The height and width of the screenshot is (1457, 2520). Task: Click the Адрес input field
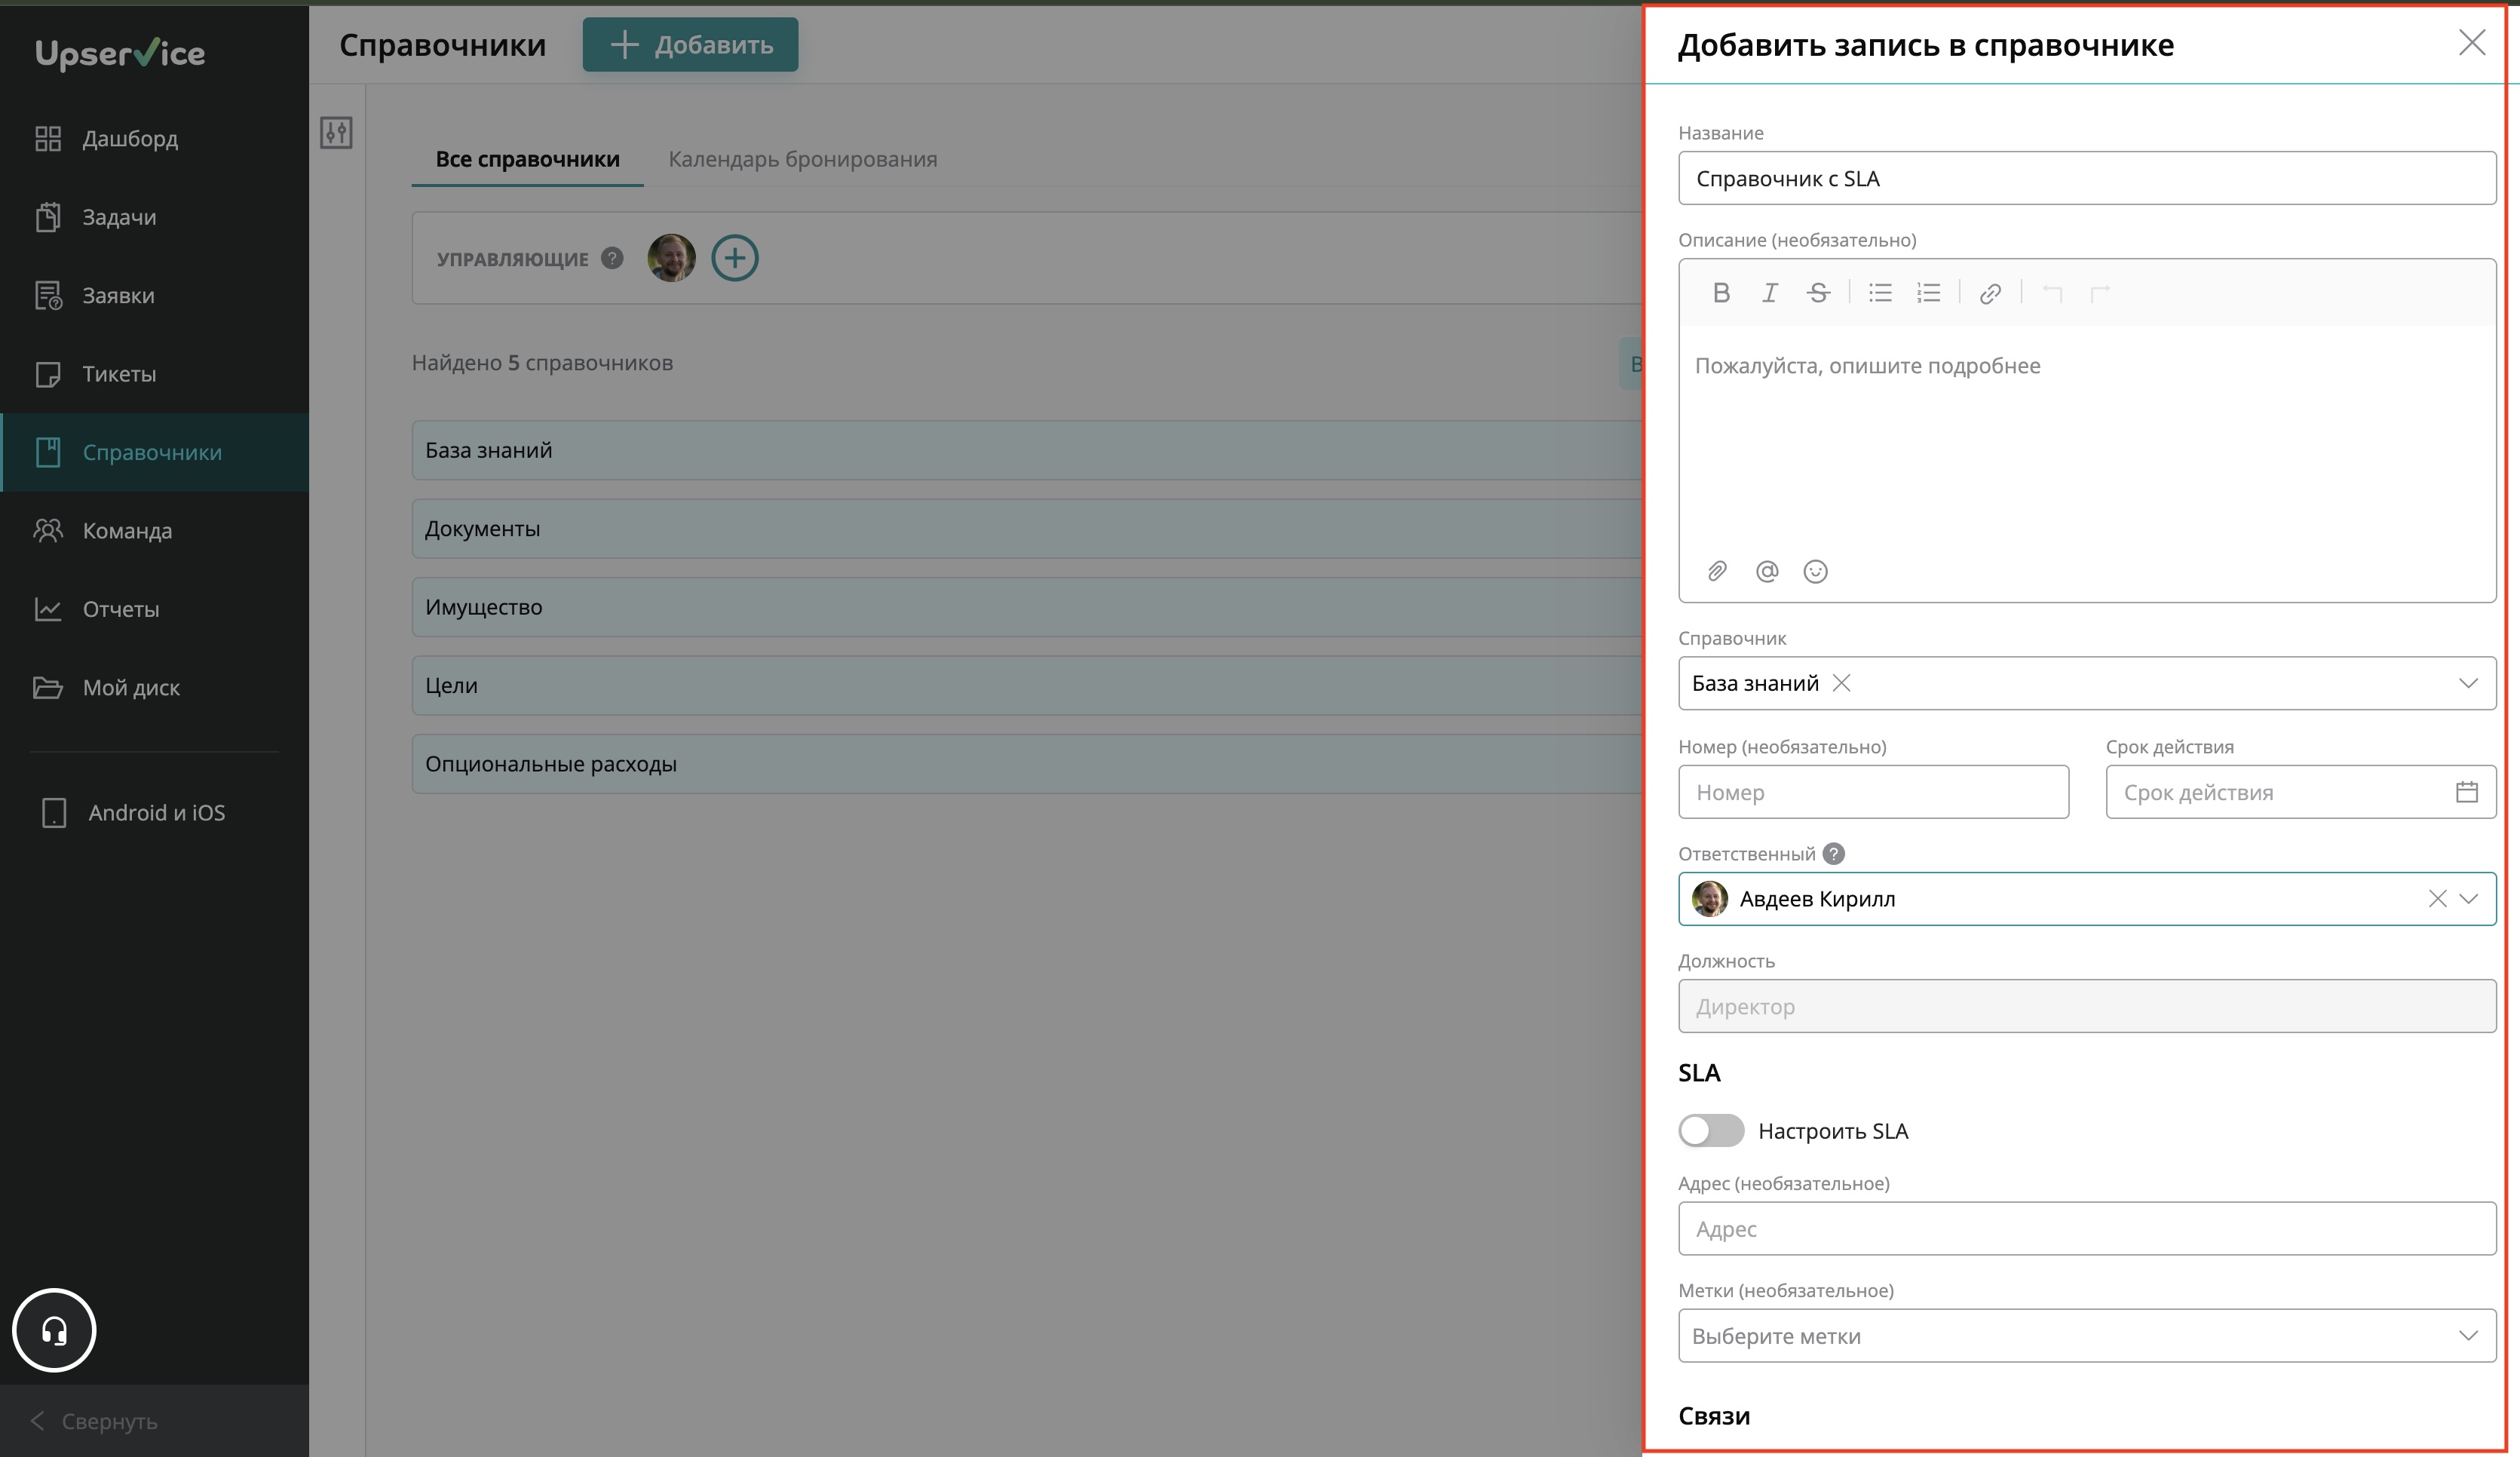pyautogui.click(x=2086, y=1229)
